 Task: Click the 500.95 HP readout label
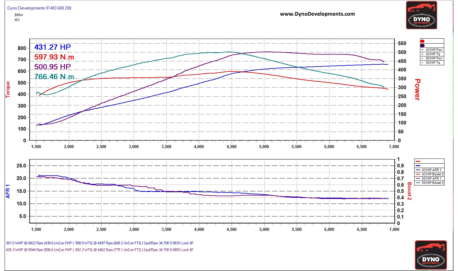pyautogui.click(x=52, y=67)
